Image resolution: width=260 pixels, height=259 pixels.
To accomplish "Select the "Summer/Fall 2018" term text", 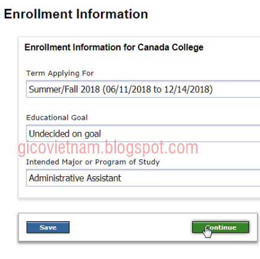I will 64,89.
